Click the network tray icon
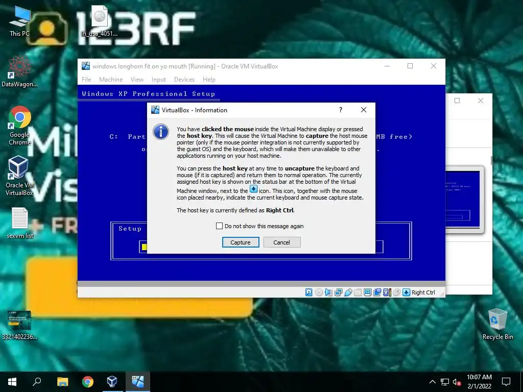The width and height of the screenshot is (523, 392). coord(445,382)
